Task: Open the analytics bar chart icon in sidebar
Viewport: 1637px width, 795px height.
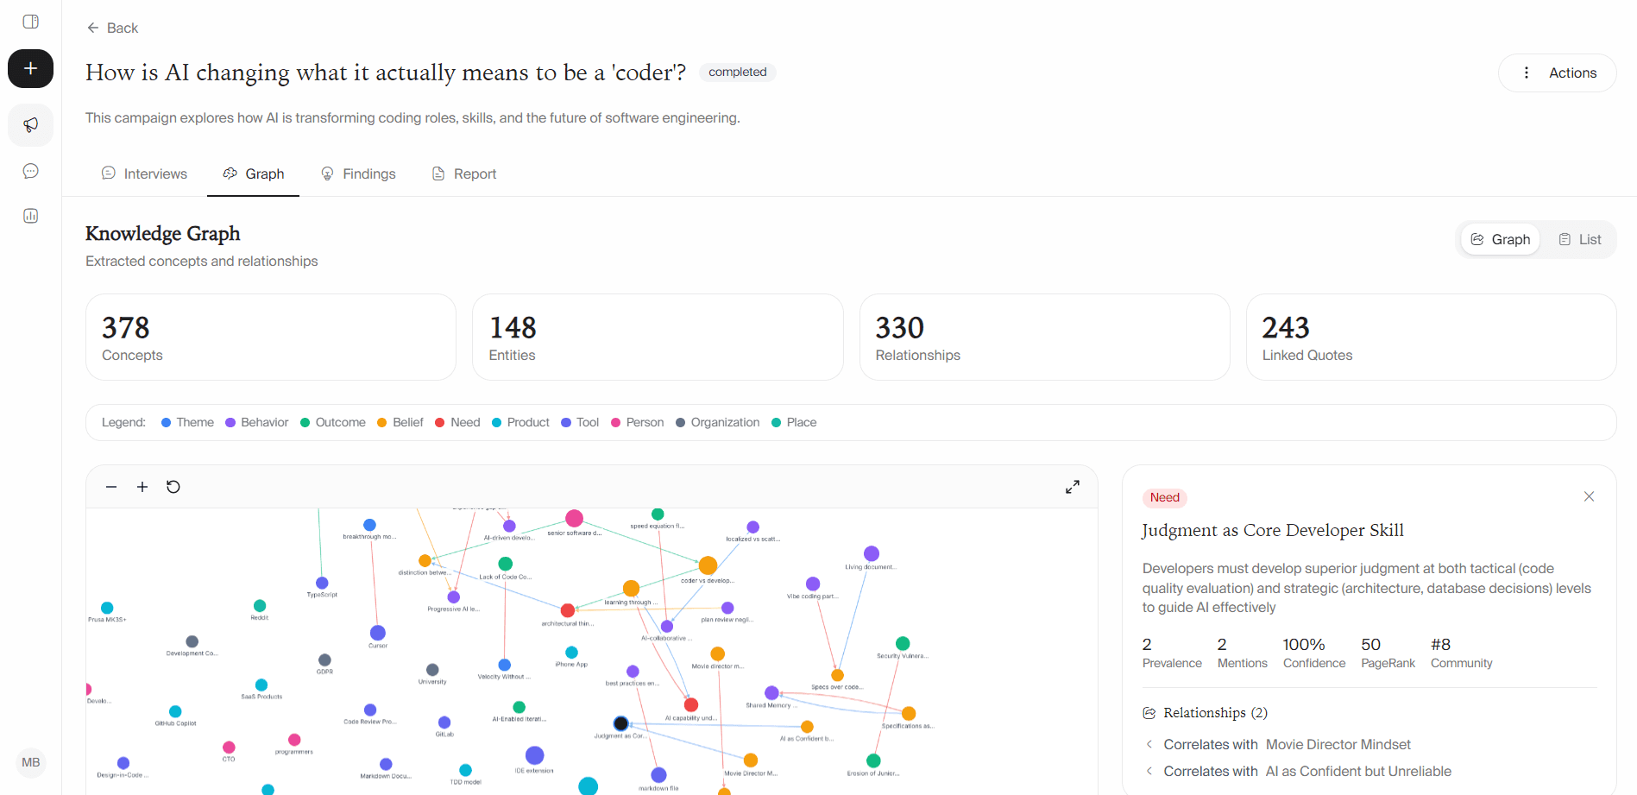Action: point(30,215)
